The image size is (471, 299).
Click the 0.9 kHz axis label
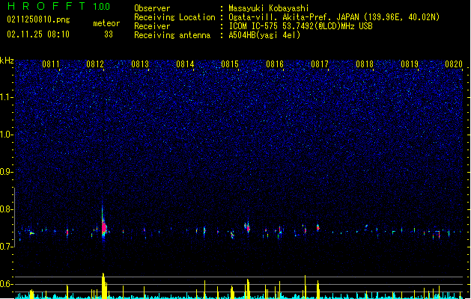point(7,171)
